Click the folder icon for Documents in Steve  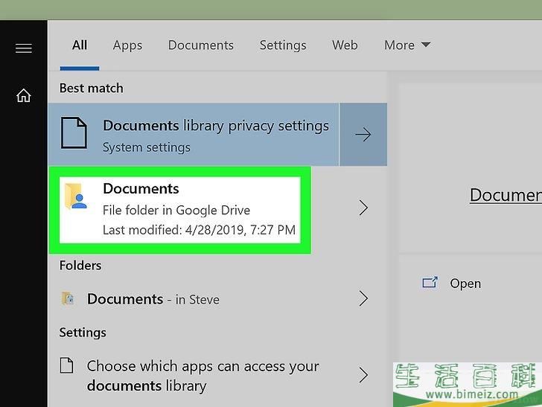(68, 299)
